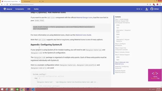Close the MyDreamApp browser tab

(x=40, y=2)
